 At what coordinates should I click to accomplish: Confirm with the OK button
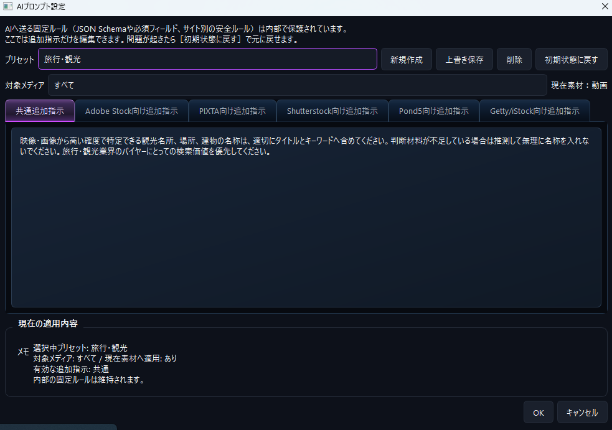539,413
